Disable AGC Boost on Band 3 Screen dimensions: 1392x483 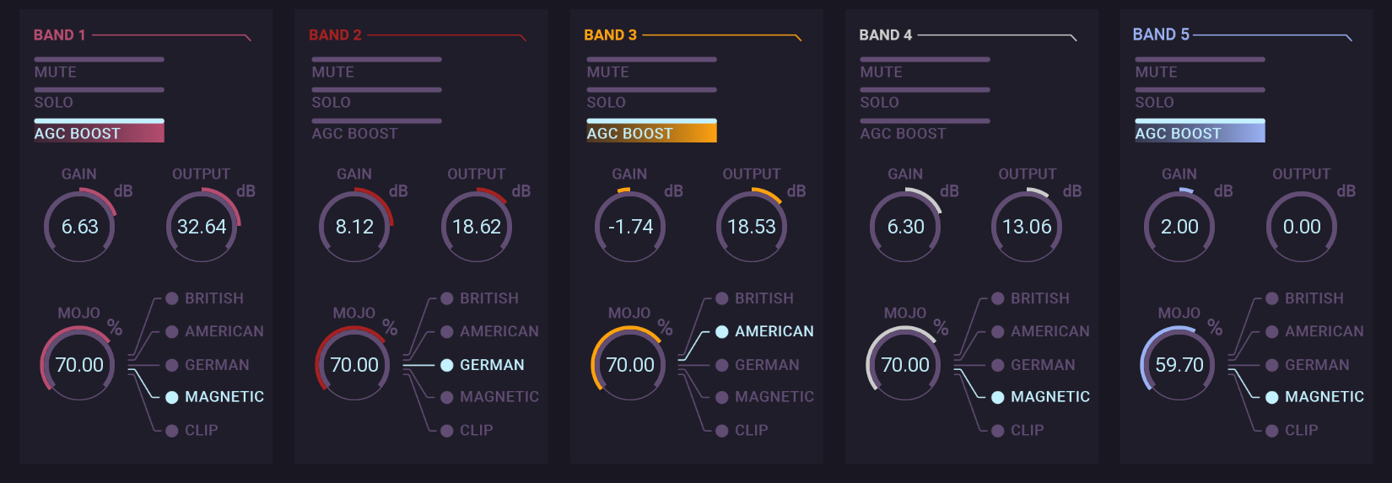click(651, 131)
